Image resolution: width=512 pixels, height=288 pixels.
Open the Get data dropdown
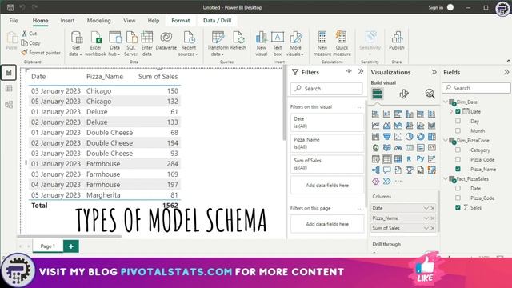pyautogui.click(x=76, y=44)
